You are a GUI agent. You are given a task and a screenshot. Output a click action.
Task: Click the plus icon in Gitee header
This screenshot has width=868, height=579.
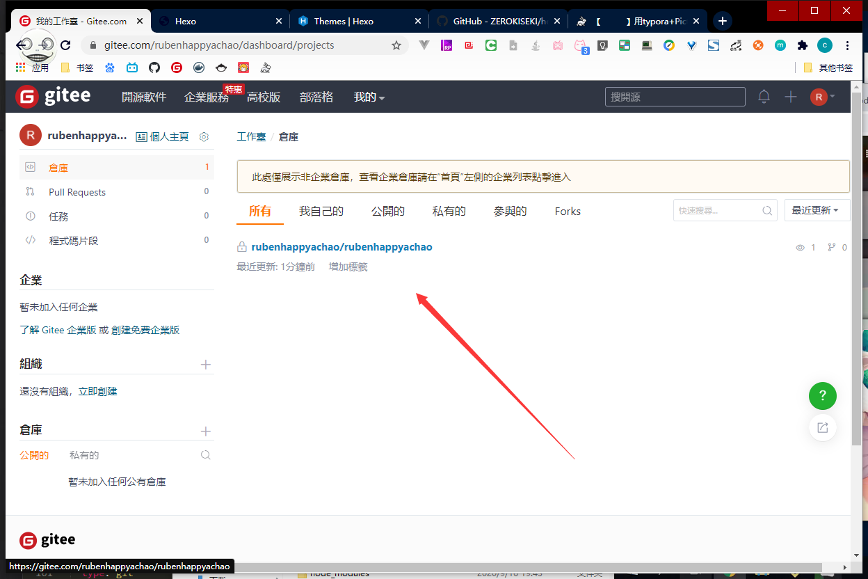click(791, 97)
